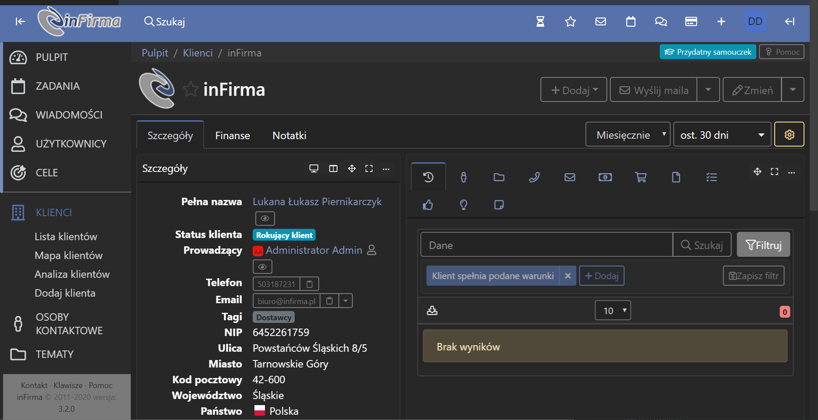The image size is (818, 420).
Task: Expand the activity panel to fullscreen
Action: point(774,171)
